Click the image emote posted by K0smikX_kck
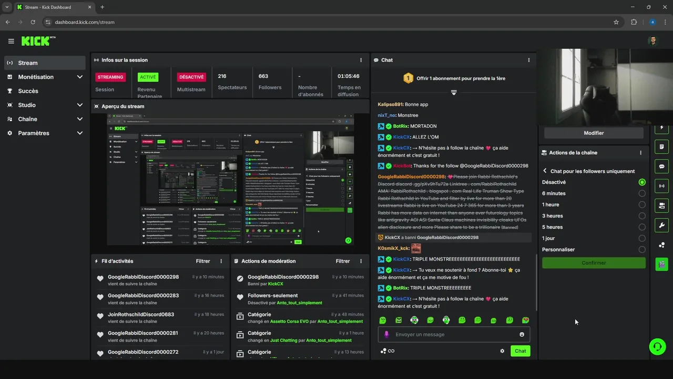The image size is (673, 379). [416, 248]
